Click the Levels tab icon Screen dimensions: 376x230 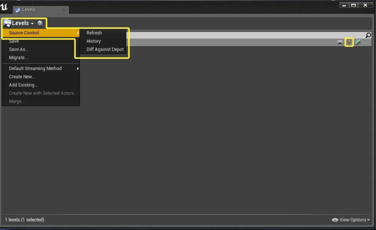[x=17, y=10]
